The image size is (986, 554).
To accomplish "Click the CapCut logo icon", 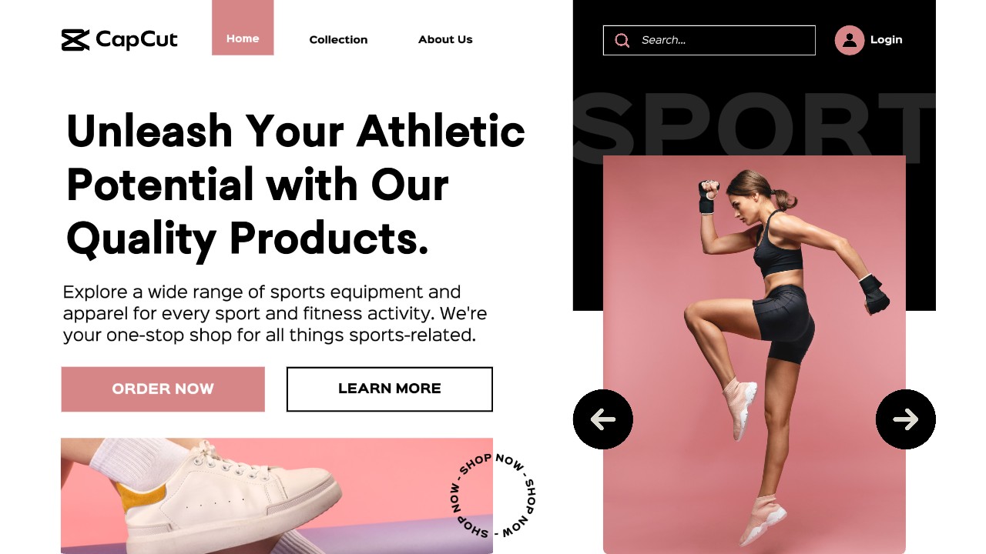I will 75,40.
